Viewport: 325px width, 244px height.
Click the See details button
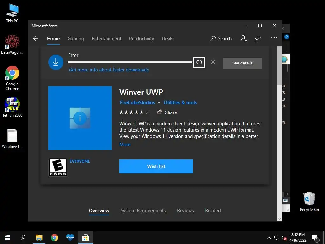242,63
